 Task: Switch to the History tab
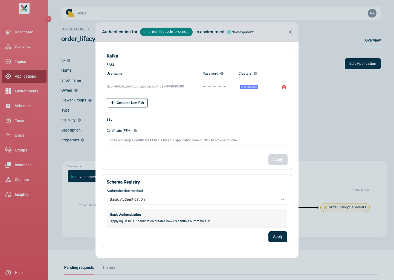[109, 267]
